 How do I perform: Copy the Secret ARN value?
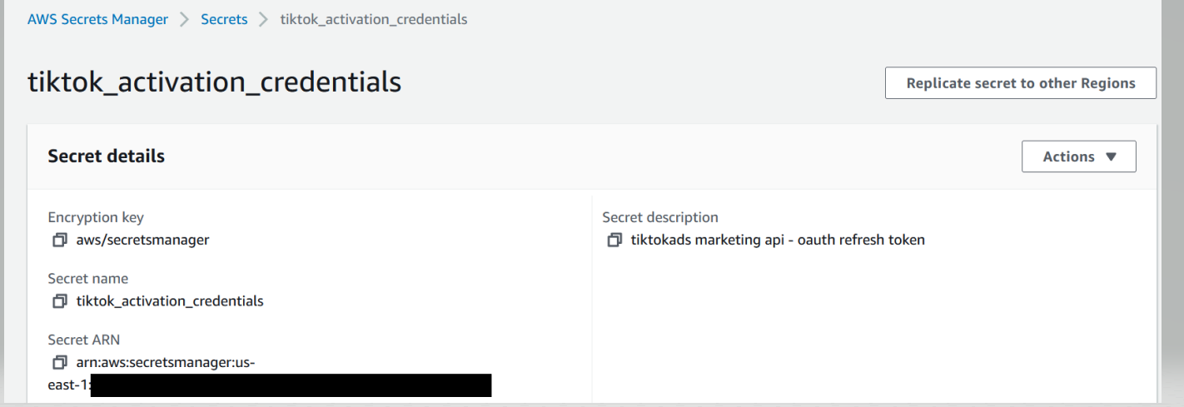[59, 362]
